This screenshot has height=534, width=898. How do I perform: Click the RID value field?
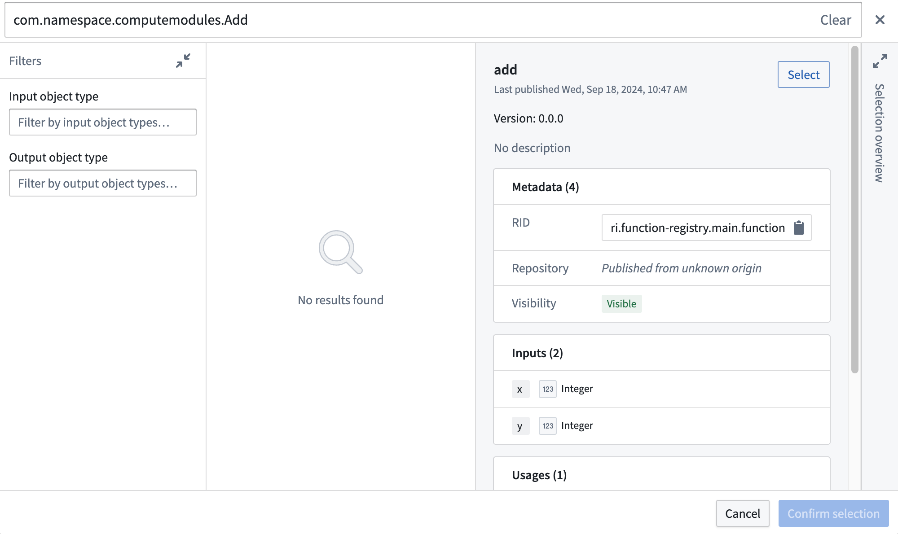point(697,228)
